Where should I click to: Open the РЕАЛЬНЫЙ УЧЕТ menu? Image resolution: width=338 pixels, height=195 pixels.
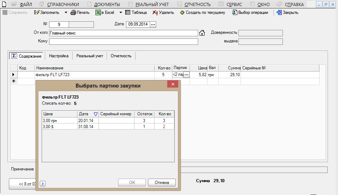coord(152,4)
